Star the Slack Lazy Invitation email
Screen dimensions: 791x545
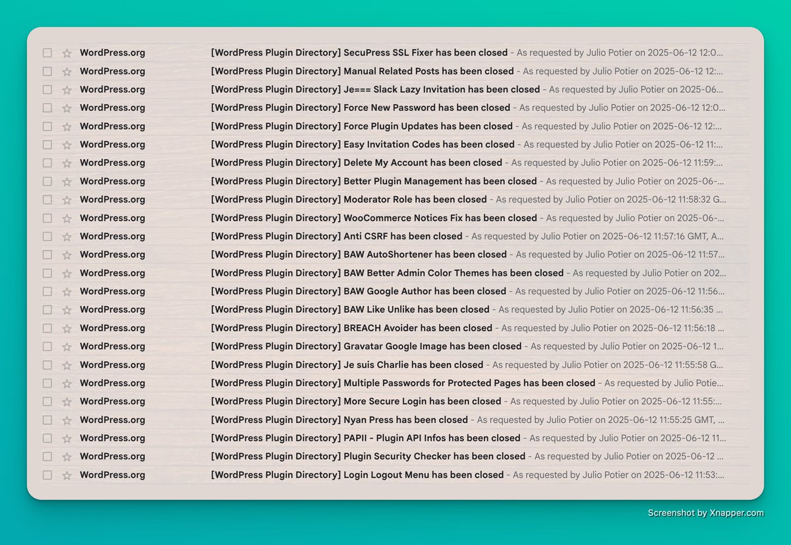(x=67, y=90)
